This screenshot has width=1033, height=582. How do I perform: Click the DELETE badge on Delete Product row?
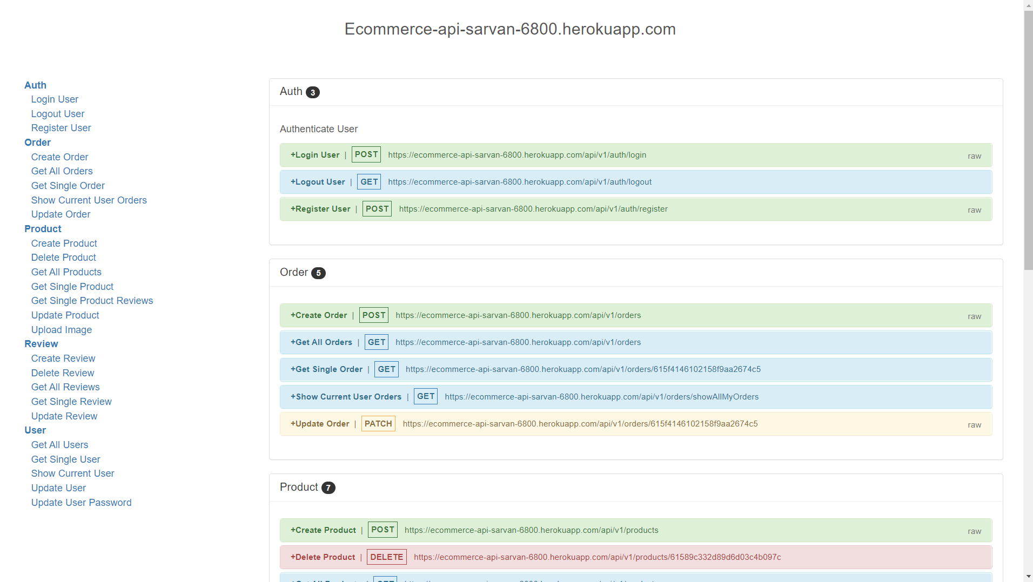point(386,557)
